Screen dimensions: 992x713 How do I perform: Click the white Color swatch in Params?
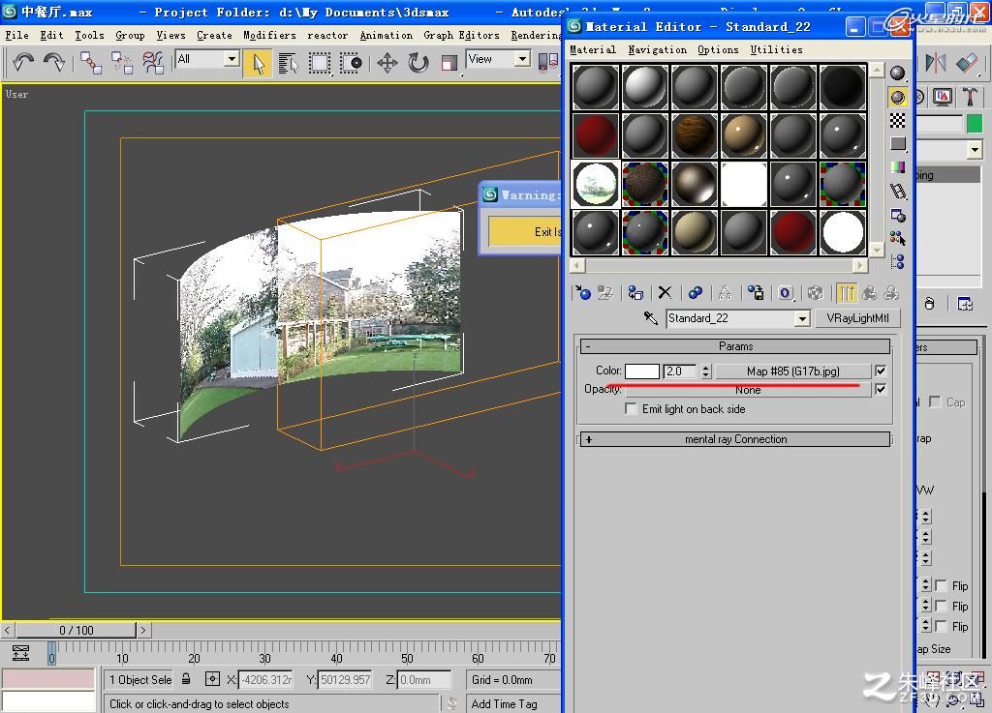coord(642,371)
